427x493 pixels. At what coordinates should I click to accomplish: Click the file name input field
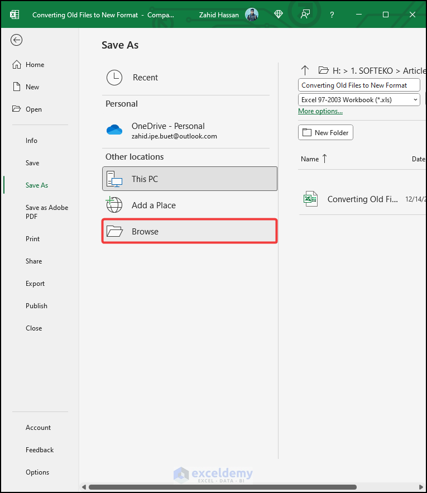(359, 85)
